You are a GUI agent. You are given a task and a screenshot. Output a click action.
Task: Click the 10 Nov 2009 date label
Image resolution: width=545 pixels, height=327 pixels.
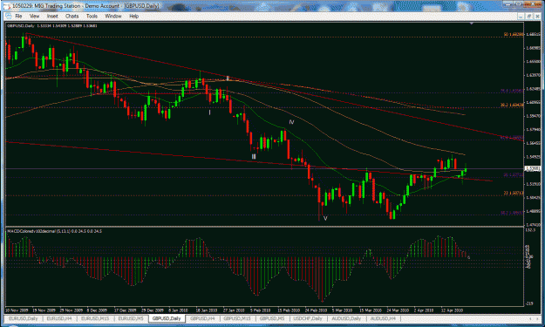pyautogui.click(x=17, y=310)
